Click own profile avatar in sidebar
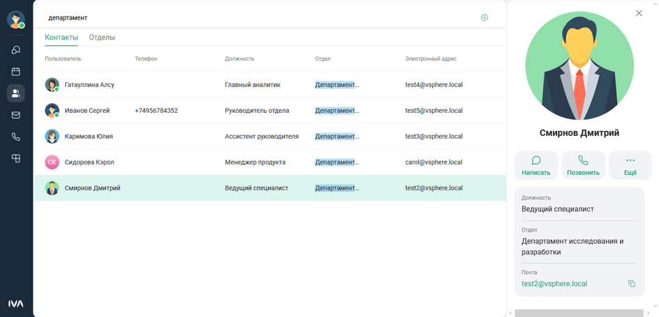 [15, 20]
